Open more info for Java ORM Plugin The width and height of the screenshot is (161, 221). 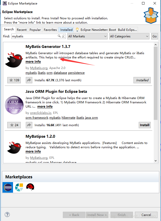(x=45, y=107)
